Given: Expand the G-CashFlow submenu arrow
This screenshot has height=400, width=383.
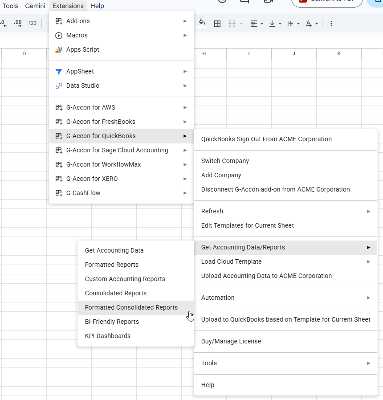Looking at the screenshot, I should pos(185,193).
